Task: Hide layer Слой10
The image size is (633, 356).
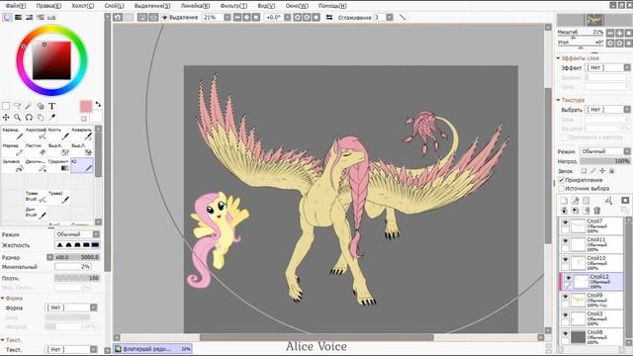Action: coord(565,259)
